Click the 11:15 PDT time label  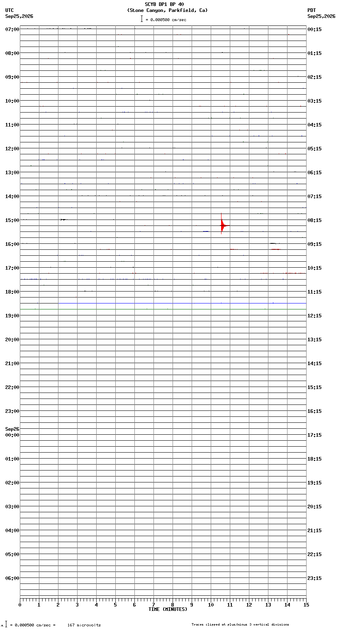pos(315,292)
